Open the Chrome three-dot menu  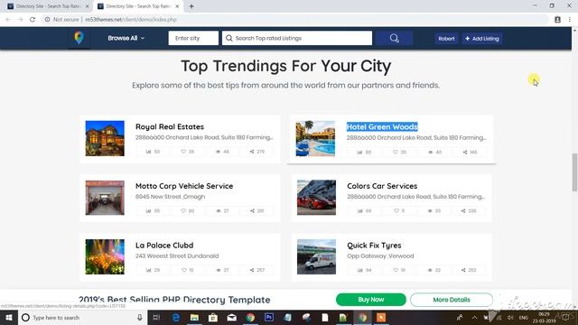point(570,20)
